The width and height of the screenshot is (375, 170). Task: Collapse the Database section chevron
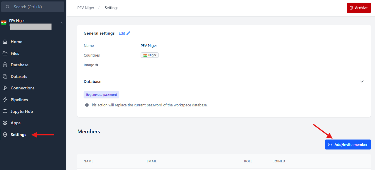(x=362, y=81)
